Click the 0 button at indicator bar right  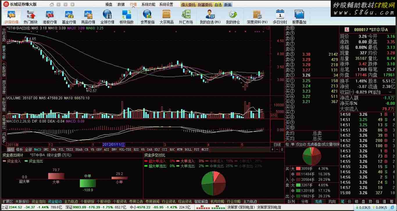click(x=282, y=149)
